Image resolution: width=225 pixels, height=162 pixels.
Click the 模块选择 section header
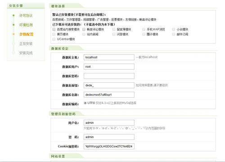[58, 6]
